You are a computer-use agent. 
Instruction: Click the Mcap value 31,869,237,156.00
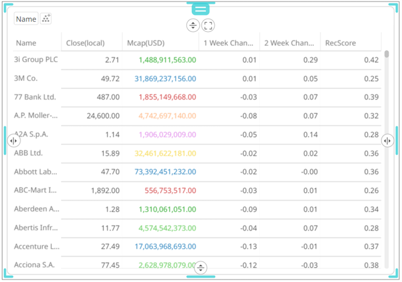165,79
